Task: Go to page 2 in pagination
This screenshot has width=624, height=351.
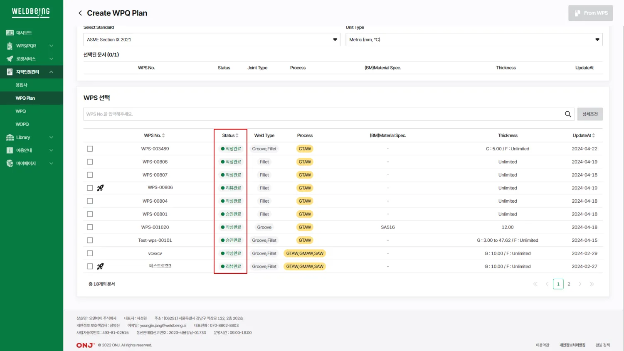Action: tap(569, 284)
